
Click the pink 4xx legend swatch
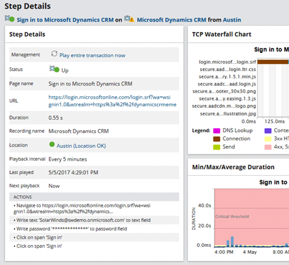coord(268,147)
